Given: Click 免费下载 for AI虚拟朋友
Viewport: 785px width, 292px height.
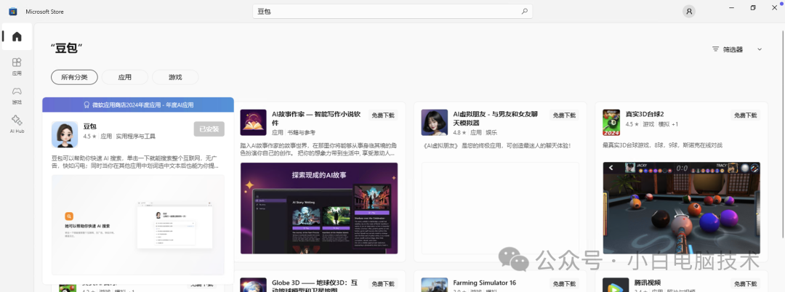Looking at the screenshot, I should point(564,115).
